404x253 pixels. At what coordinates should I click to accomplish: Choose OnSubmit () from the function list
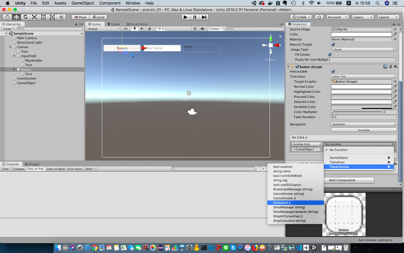[x=282, y=203]
